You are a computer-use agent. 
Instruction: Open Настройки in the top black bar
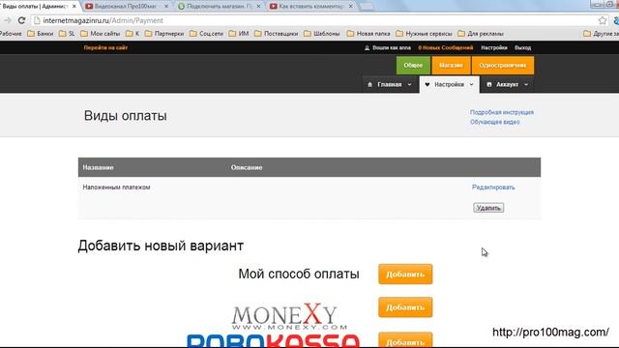[494, 47]
